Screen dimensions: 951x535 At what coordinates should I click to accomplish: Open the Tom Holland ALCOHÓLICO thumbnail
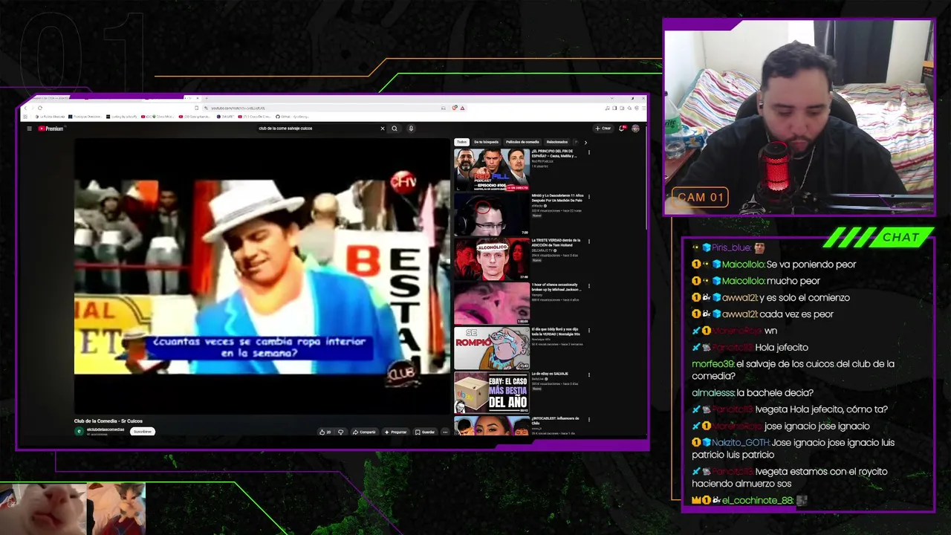(492, 259)
